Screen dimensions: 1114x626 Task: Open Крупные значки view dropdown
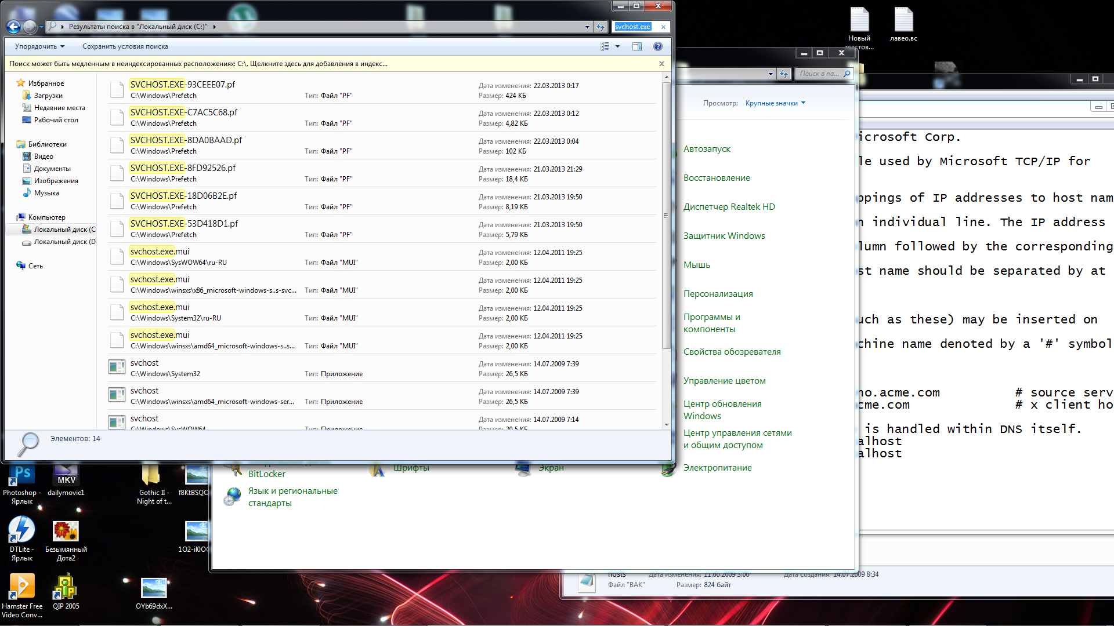pos(775,103)
